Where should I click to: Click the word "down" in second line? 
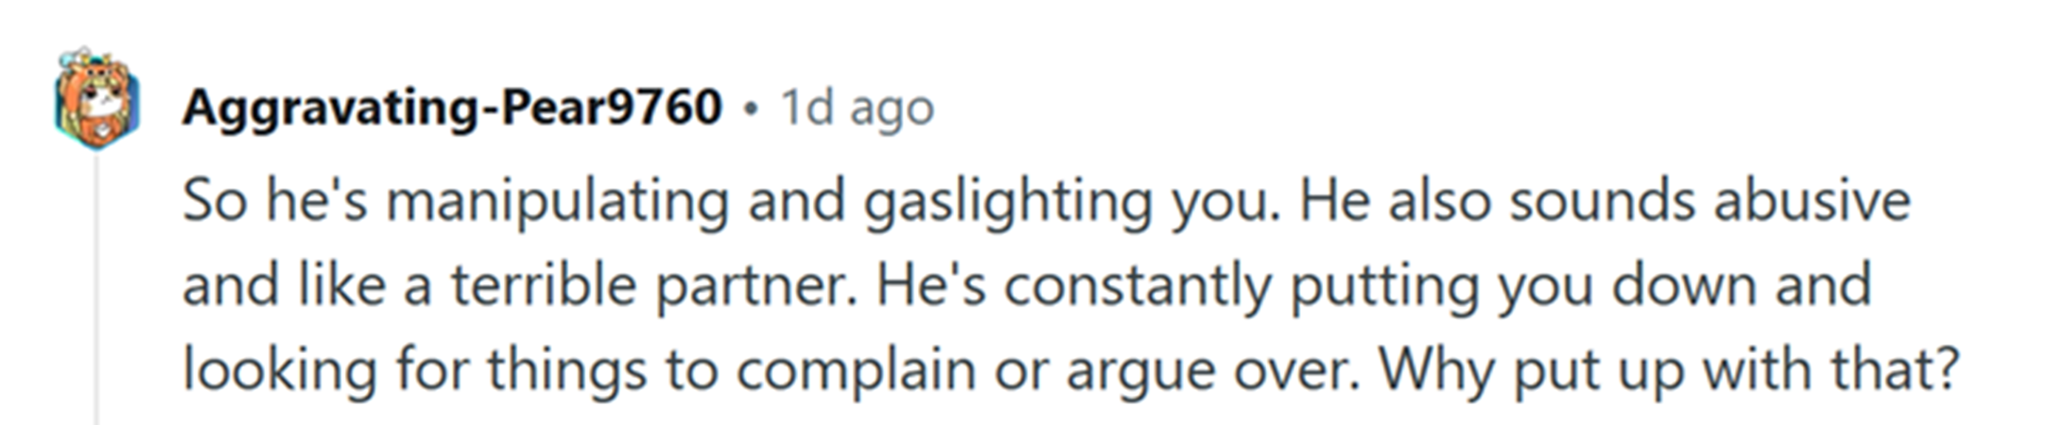[x=1684, y=286]
